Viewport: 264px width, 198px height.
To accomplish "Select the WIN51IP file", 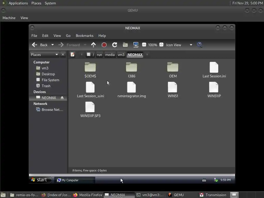I will [x=214, y=89].
